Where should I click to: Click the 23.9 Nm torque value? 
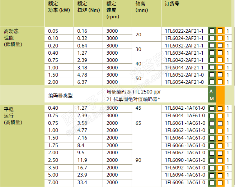tap(82, 175)
